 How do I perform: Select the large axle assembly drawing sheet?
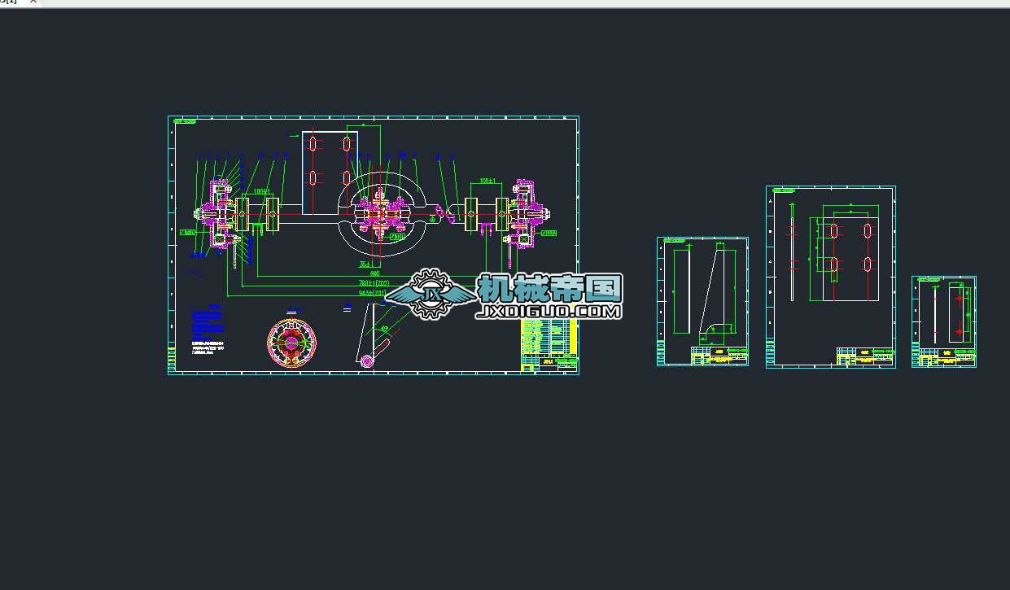click(374, 245)
